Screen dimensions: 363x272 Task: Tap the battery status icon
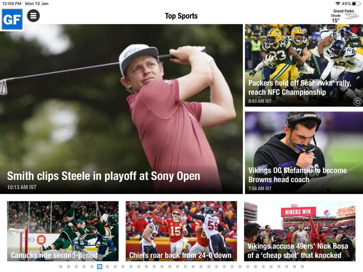point(356,4)
